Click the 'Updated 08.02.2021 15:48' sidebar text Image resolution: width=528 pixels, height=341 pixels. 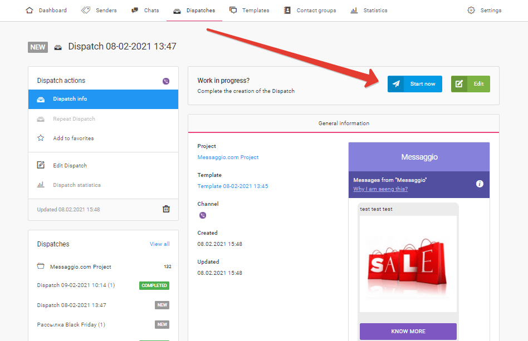click(x=69, y=210)
